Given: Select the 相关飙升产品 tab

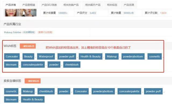Looking at the screenshot, I should pyautogui.click(x=93, y=5).
